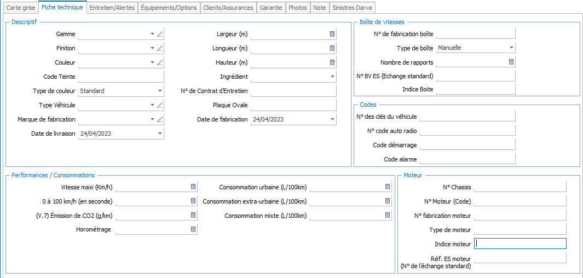Click the pencil edit icon beside Gamme

160,34
